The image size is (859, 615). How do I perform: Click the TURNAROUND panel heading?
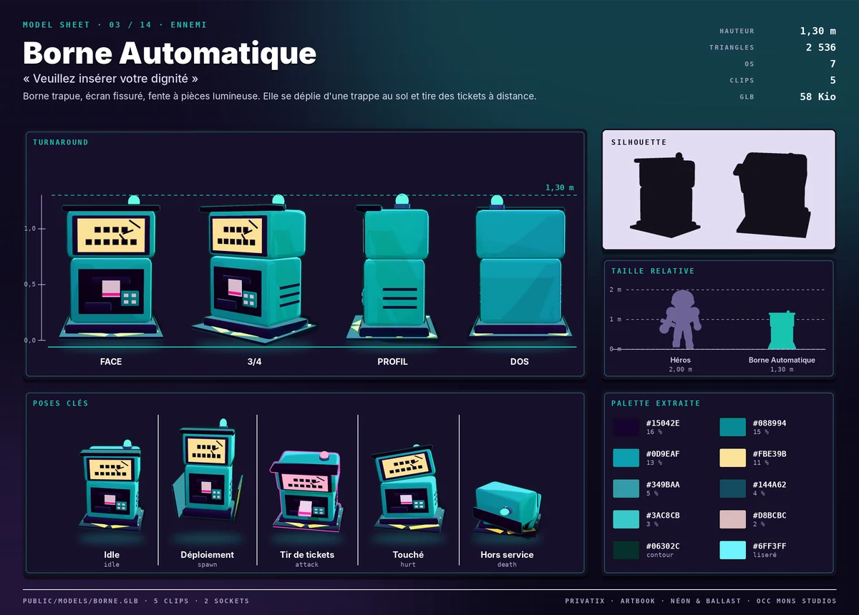click(61, 142)
